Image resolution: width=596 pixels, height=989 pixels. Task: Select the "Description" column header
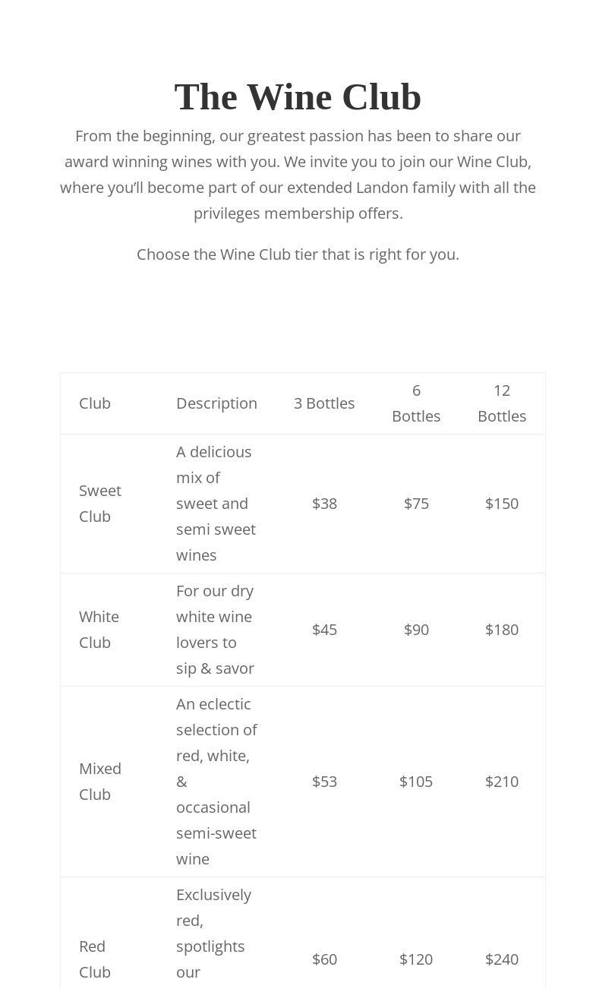click(216, 403)
